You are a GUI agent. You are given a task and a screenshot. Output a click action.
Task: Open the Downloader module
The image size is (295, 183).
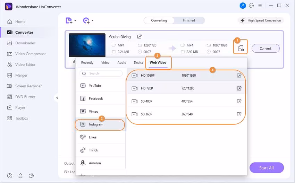pos(21,43)
